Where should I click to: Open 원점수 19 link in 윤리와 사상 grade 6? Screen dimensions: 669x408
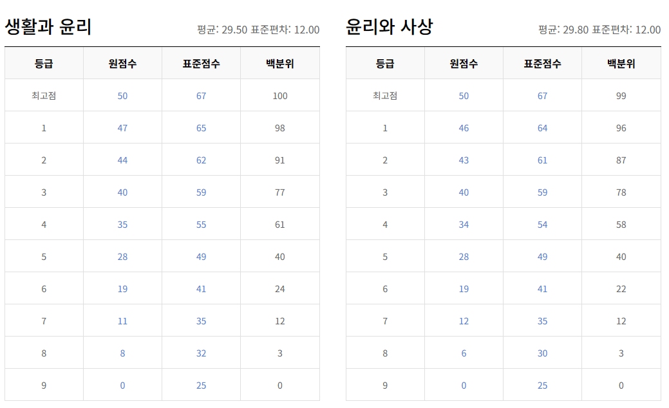coord(464,289)
